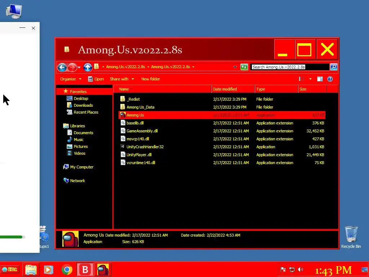The image size is (369, 277).
Task: Go back with the blue back arrow
Action: tap(62, 67)
